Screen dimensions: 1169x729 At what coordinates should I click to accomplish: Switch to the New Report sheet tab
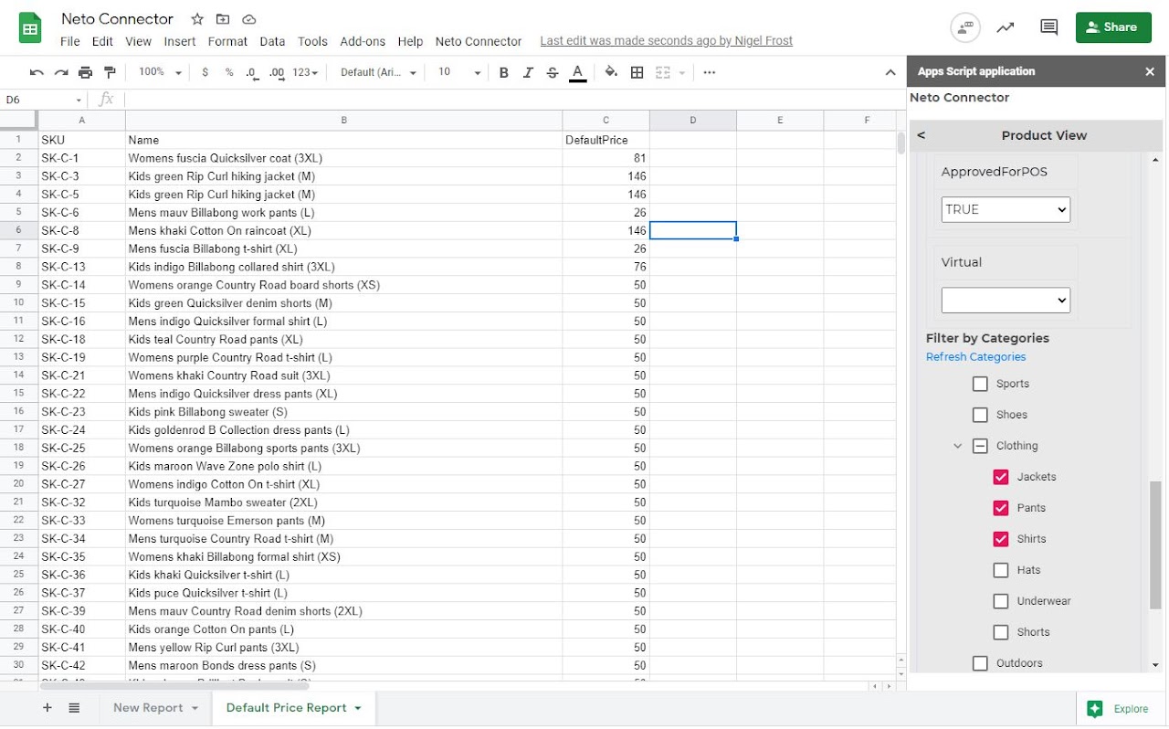(148, 708)
